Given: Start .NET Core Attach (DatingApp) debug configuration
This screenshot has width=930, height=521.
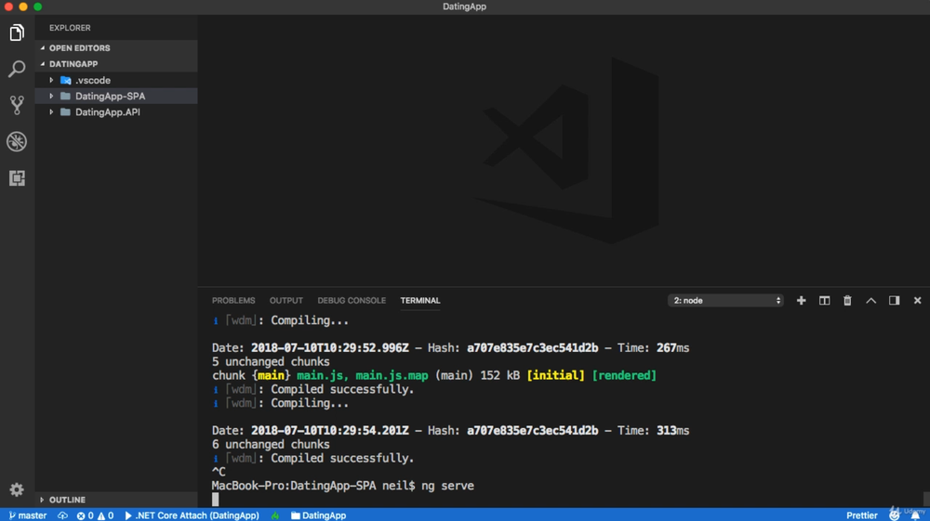Looking at the screenshot, I should pos(192,515).
